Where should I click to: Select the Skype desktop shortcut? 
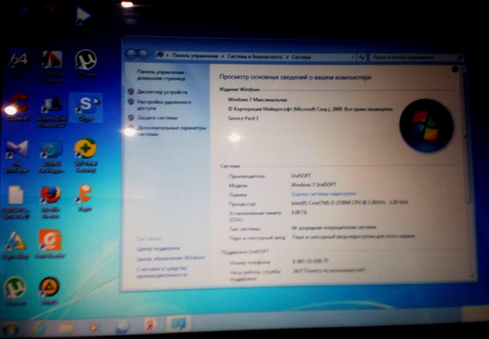click(86, 107)
